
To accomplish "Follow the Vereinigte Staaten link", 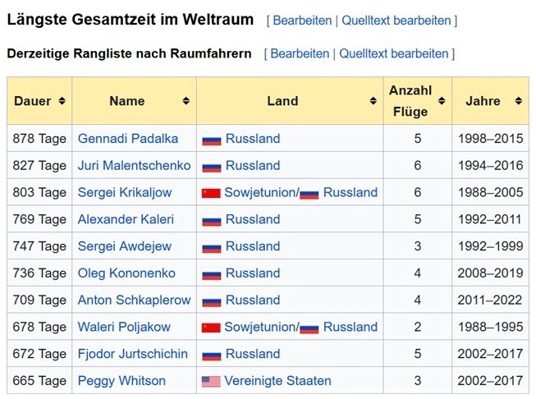I will pos(277,381).
